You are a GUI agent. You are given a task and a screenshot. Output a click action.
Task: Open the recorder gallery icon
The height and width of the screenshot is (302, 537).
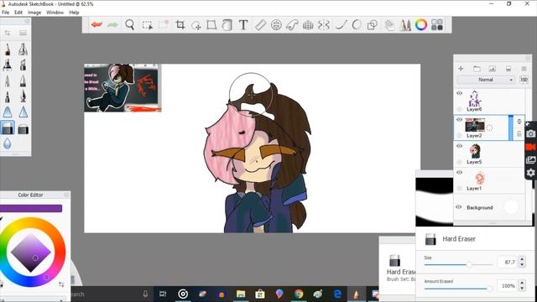click(530, 160)
